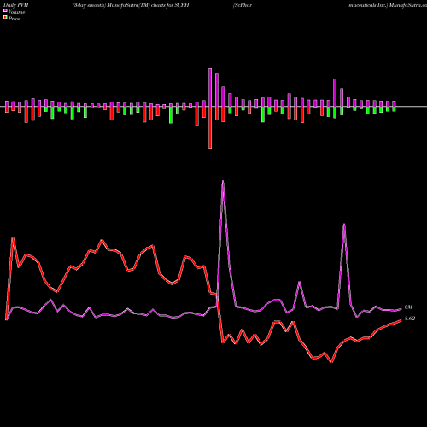Click the '8.62' price end label

point(410,319)
